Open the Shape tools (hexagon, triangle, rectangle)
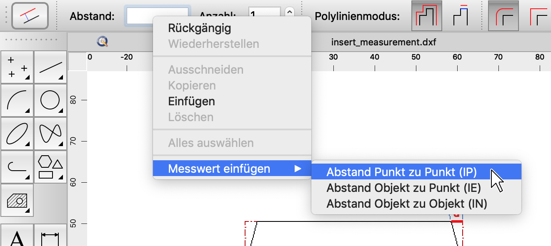 pyautogui.click(x=50, y=167)
